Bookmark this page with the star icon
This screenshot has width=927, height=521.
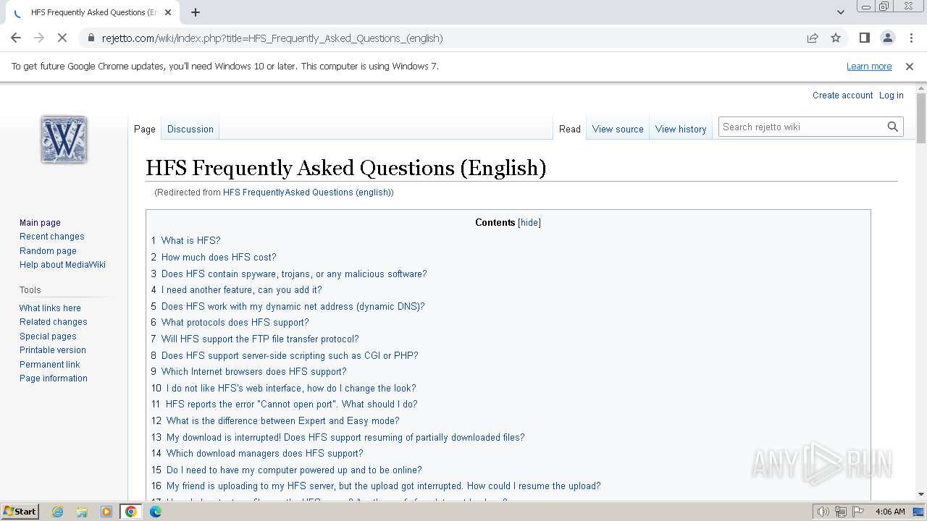click(836, 38)
